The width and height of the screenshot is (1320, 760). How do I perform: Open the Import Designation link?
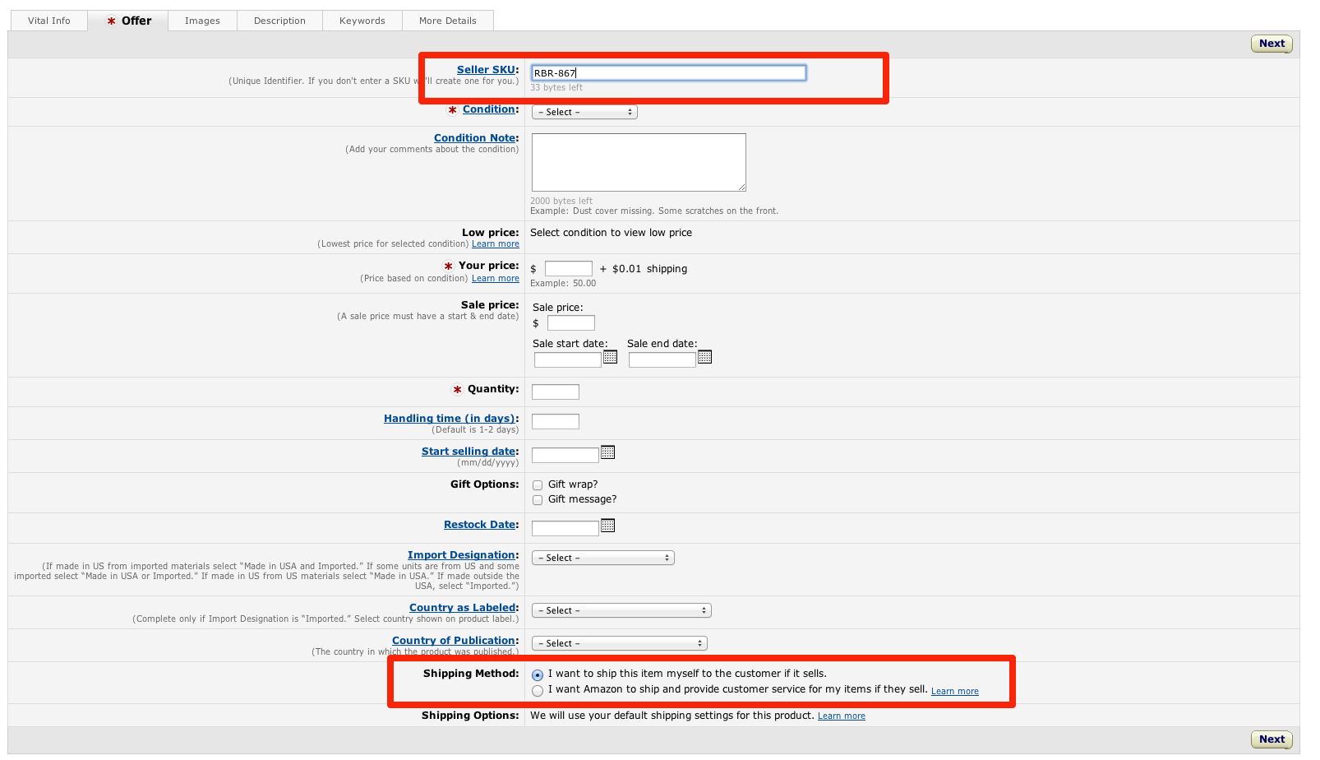(x=461, y=555)
